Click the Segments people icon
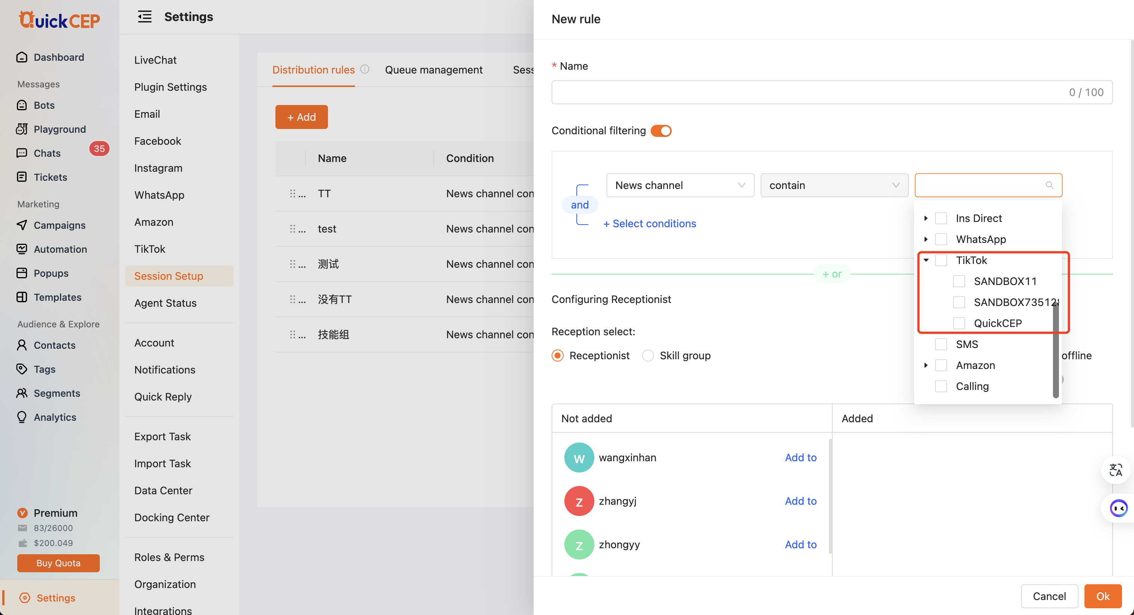 (21, 393)
